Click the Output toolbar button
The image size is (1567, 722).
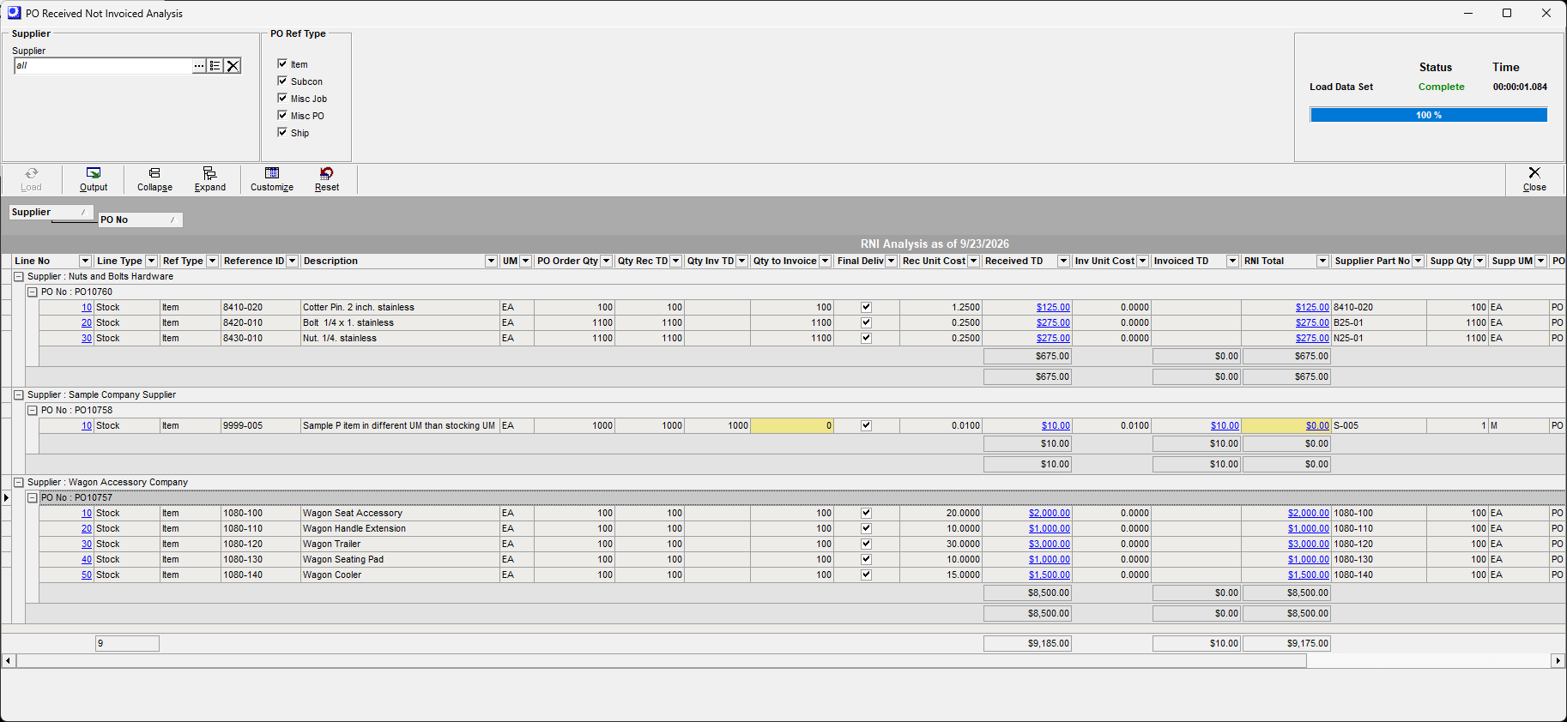coord(94,180)
